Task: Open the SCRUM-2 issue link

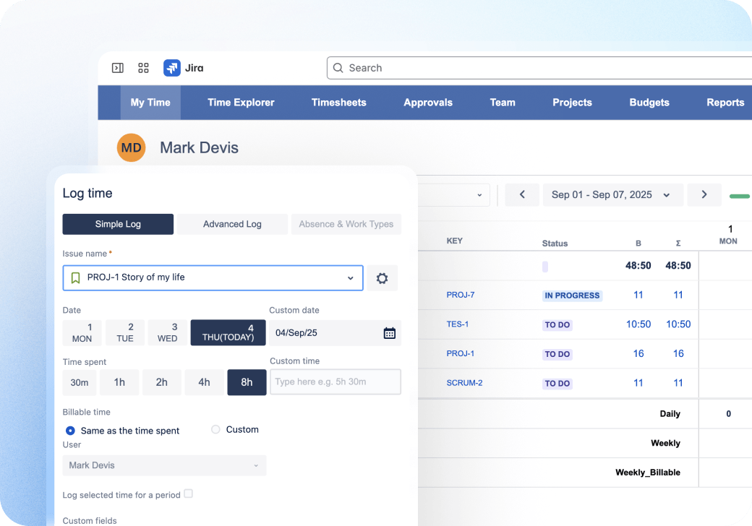Action: [464, 383]
